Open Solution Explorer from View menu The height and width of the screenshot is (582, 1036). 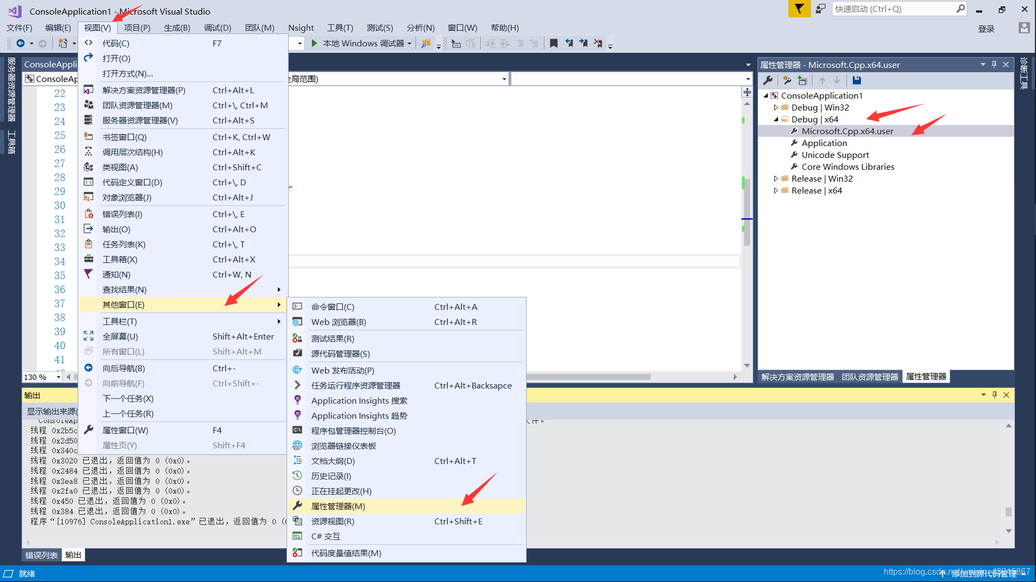[183, 91]
